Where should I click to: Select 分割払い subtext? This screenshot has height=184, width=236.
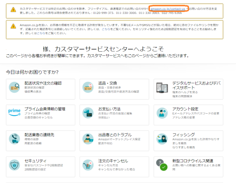tap(104, 117)
